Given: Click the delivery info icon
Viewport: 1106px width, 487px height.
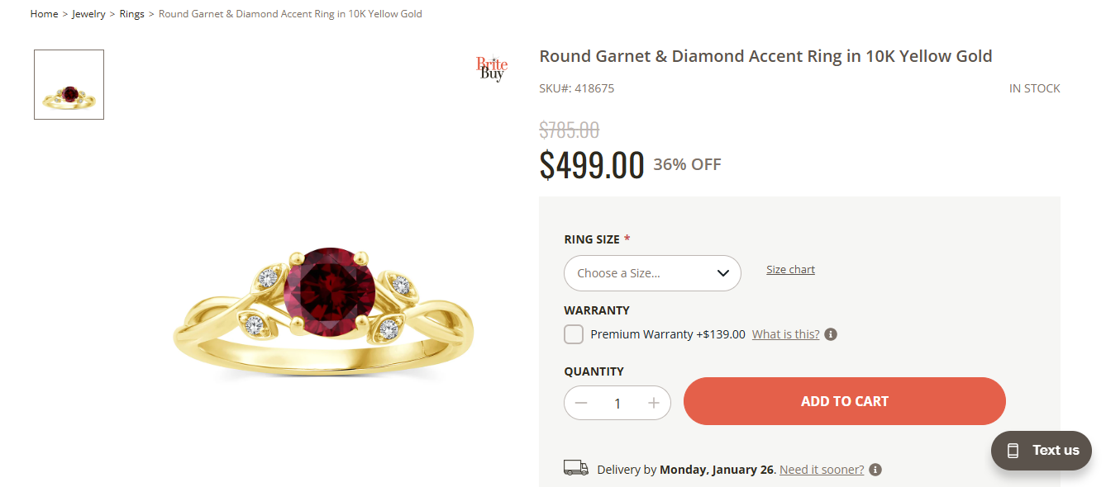Looking at the screenshot, I should [875, 470].
